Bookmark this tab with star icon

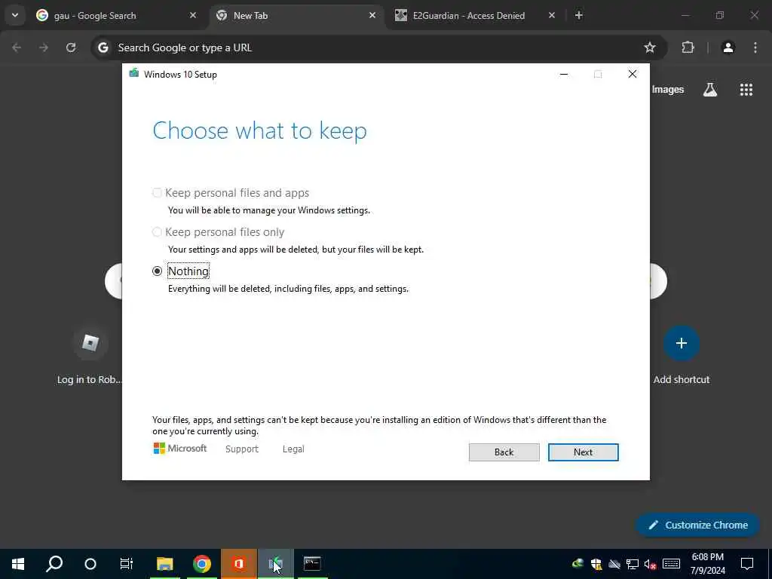click(650, 47)
